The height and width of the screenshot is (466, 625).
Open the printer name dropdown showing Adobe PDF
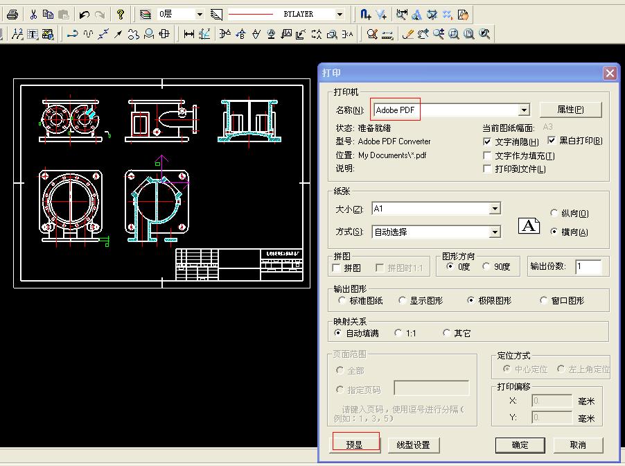pyautogui.click(x=525, y=110)
